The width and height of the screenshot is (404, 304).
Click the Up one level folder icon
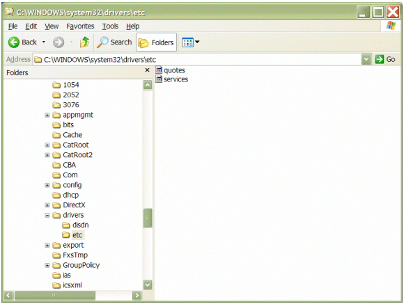84,42
